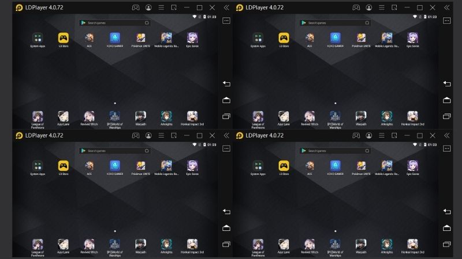Screen dimensions: 462x259
Task: Click Android back button in top-right sidebar
Action: tap(446, 83)
